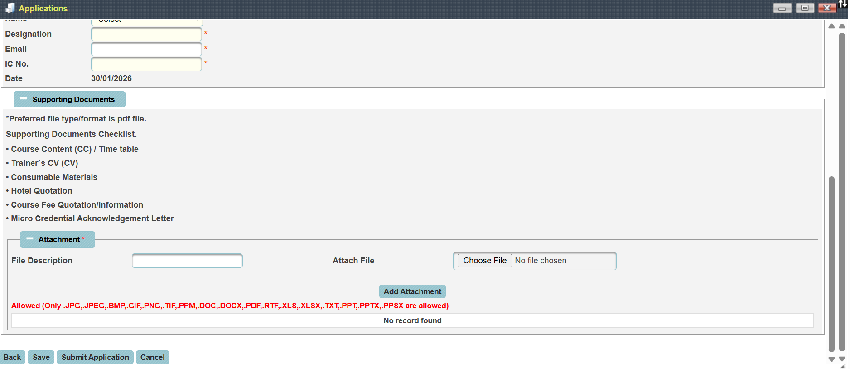Click the Applications window icon in title bar

[x=10, y=8]
